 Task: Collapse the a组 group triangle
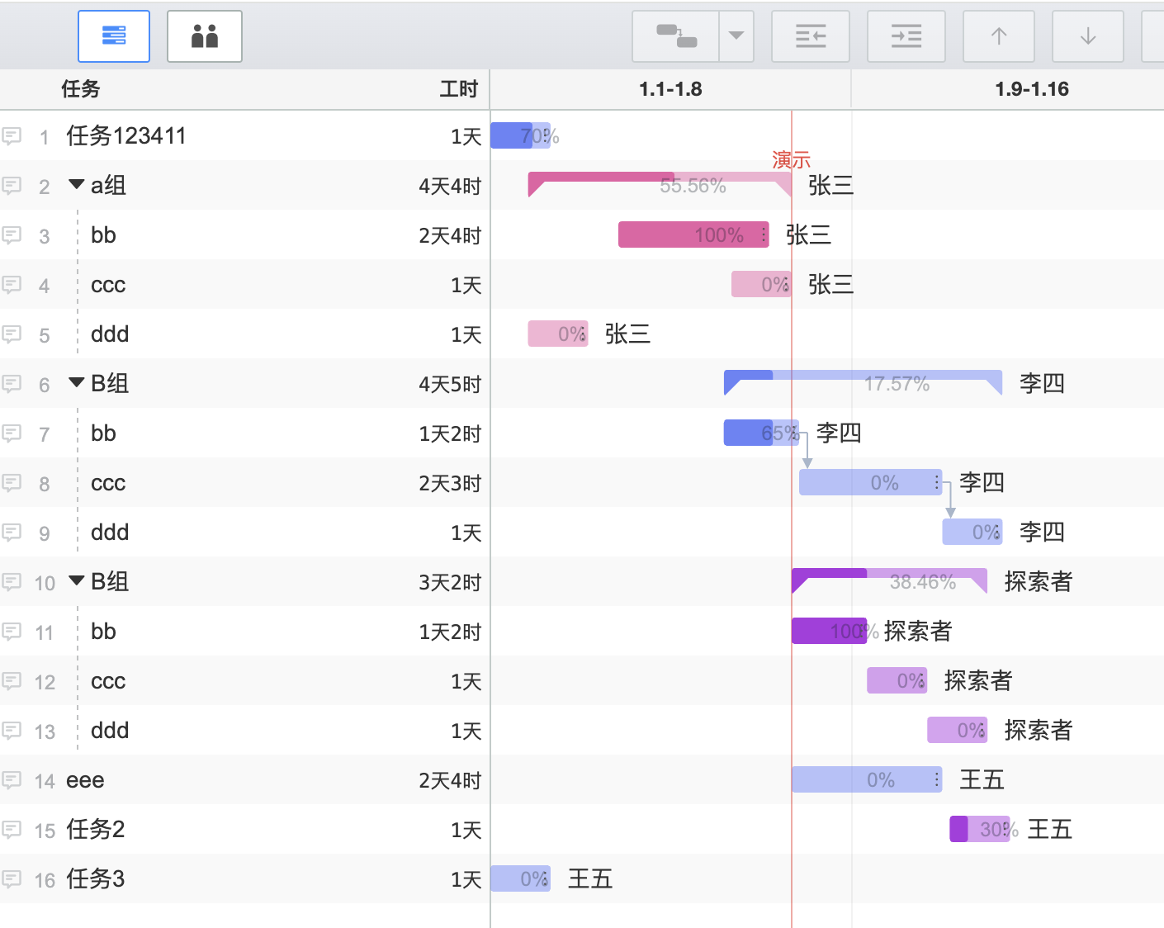click(x=77, y=184)
